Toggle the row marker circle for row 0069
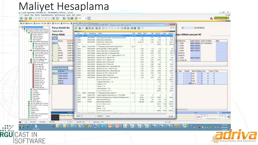Image resolution: width=258 pixels, height=145 pixels. click(x=76, y=42)
